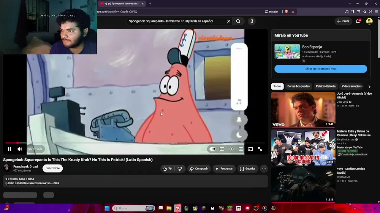Close the Spongebob Squarepants tab
The height and width of the screenshot is (213, 380).
(x=142, y=4)
